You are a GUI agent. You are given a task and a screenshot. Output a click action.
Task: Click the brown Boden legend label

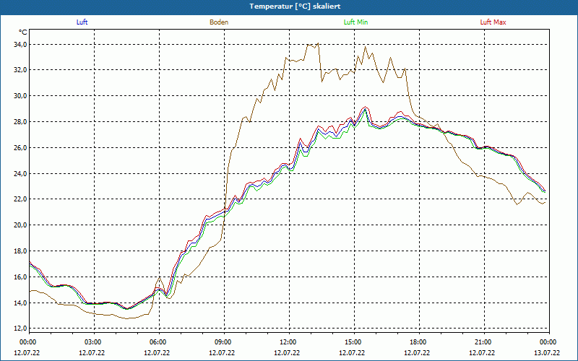pos(219,22)
